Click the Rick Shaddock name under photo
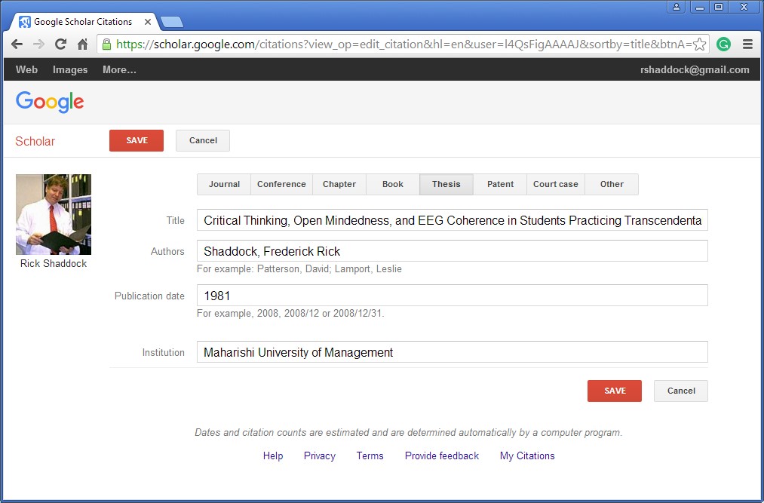The width and height of the screenshot is (764, 503). [54, 264]
